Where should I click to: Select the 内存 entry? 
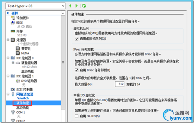[20, 31]
